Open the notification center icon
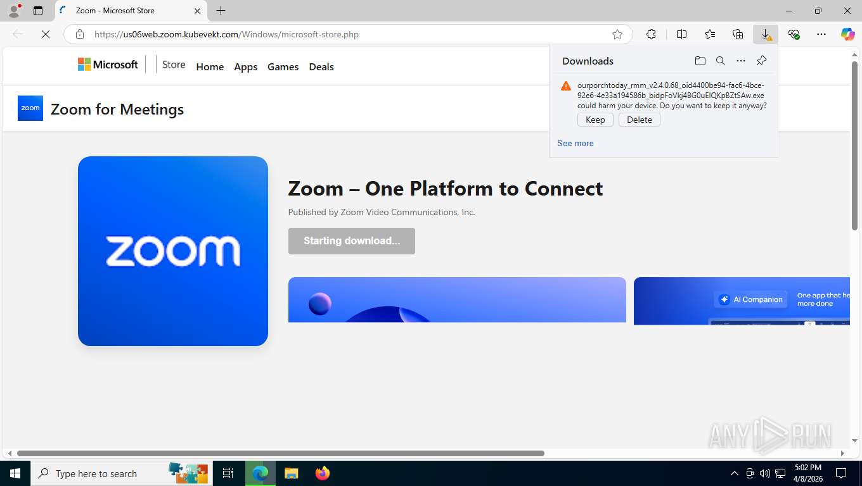Image resolution: width=862 pixels, height=486 pixels. [841, 473]
